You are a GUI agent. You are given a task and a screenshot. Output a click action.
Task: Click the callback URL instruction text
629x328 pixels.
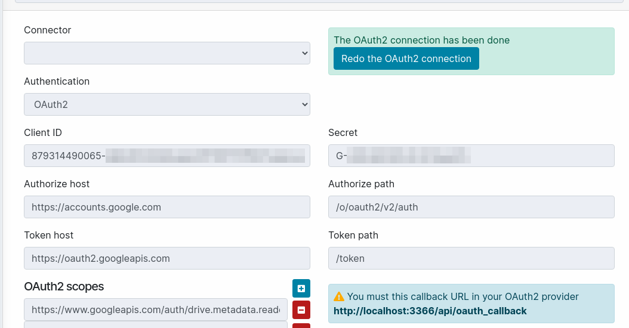[x=462, y=296]
